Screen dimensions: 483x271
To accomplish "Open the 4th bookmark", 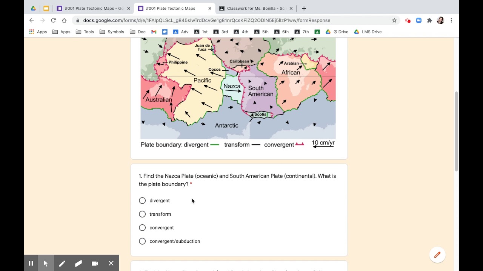I will pos(241,32).
